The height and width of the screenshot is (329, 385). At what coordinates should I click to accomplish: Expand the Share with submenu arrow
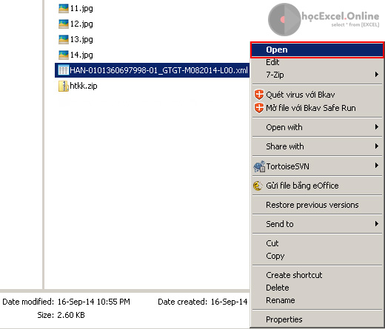point(377,146)
